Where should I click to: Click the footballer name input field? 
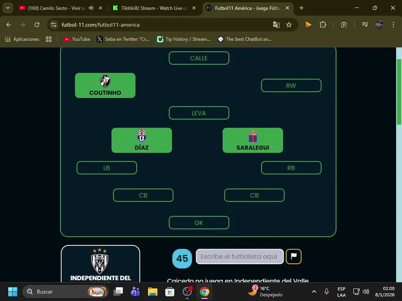240,256
